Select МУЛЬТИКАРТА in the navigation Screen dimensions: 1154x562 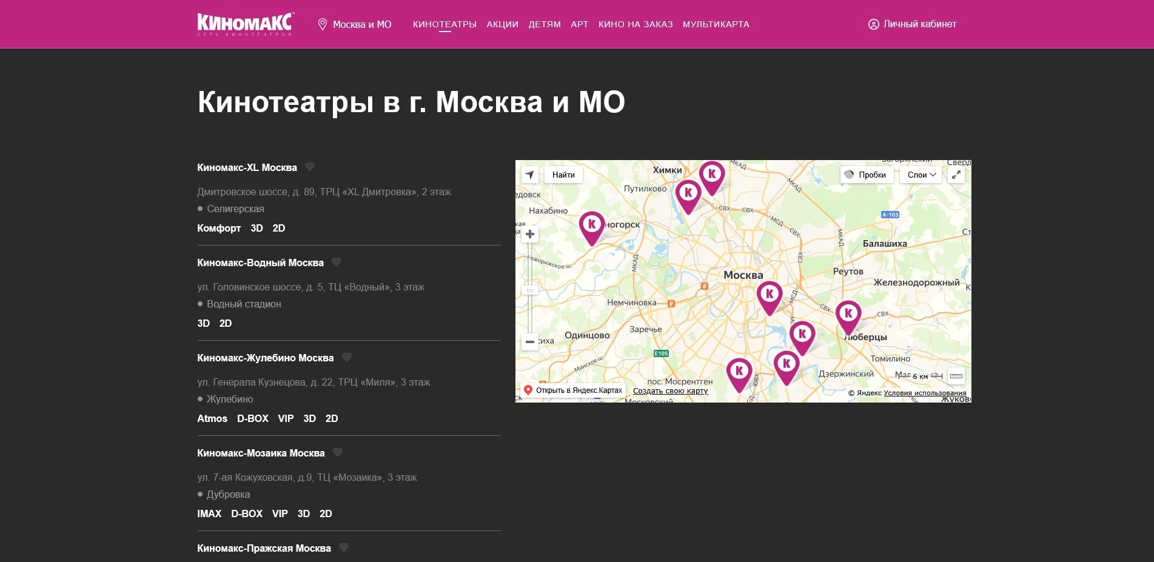coord(716,24)
